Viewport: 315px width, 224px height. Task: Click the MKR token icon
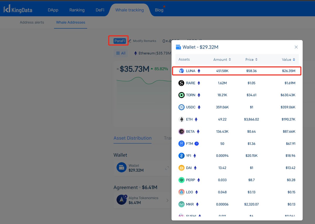tap(181, 204)
